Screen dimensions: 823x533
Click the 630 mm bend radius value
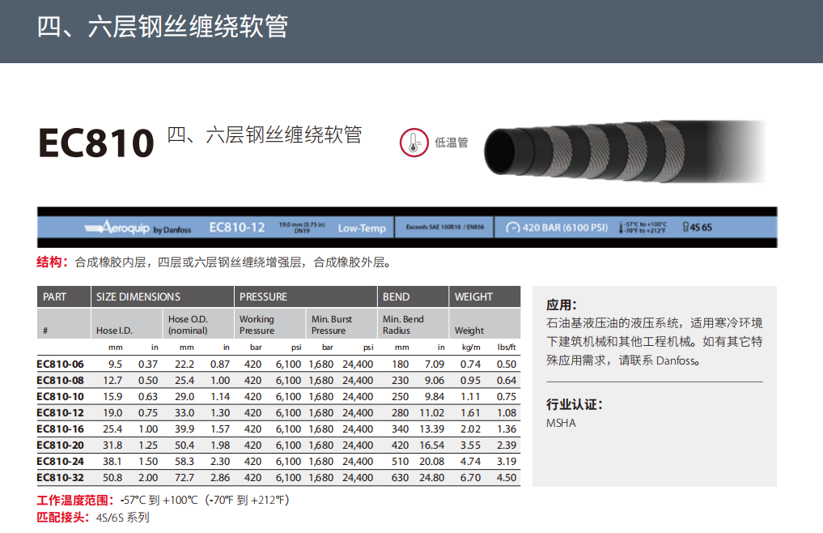click(400, 477)
